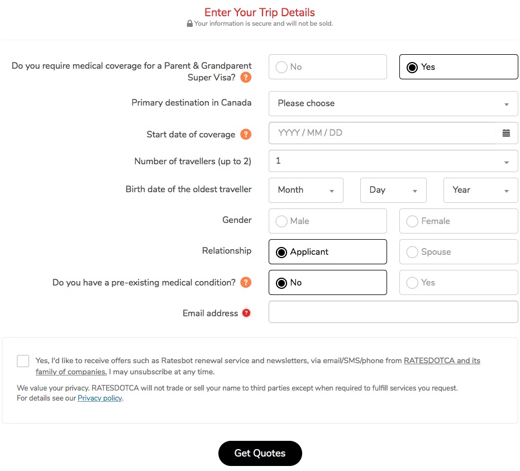This screenshot has width=520, height=471.
Task: Open the pre-existing medical condition help icon
Action: [245, 282]
